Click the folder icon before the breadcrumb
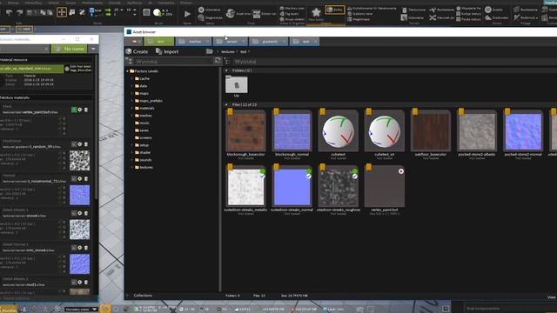Screen dimensions: 557x313 click(x=210, y=51)
